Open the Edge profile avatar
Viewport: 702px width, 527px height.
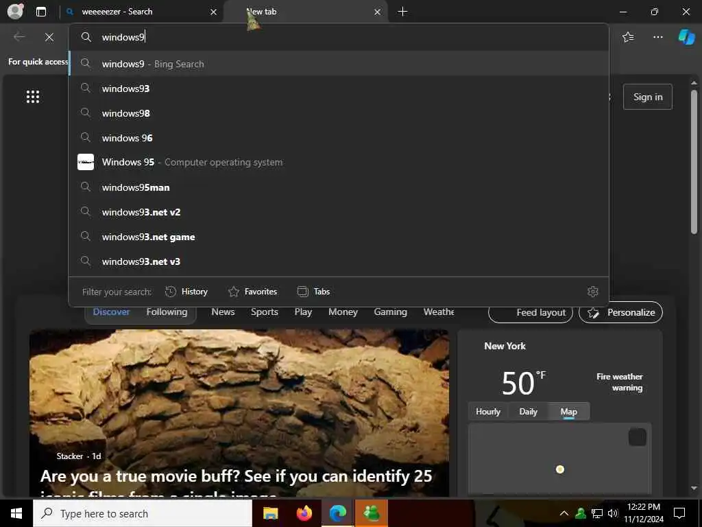pyautogui.click(x=15, y=11)
